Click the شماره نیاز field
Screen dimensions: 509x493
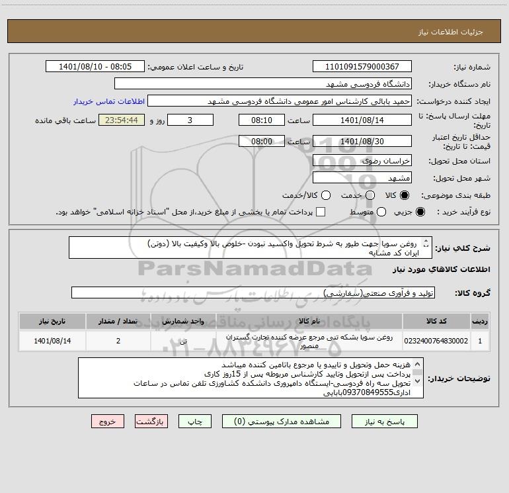(362, 66)
